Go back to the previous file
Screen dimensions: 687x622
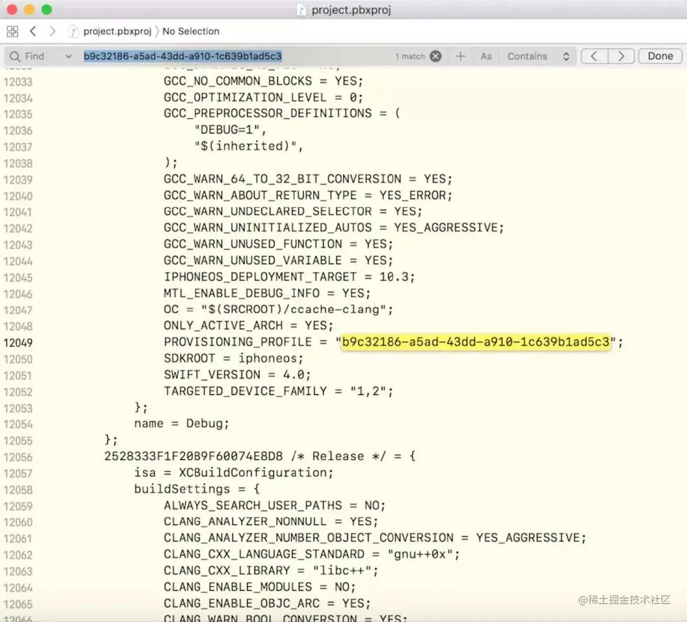click(33, 31)
